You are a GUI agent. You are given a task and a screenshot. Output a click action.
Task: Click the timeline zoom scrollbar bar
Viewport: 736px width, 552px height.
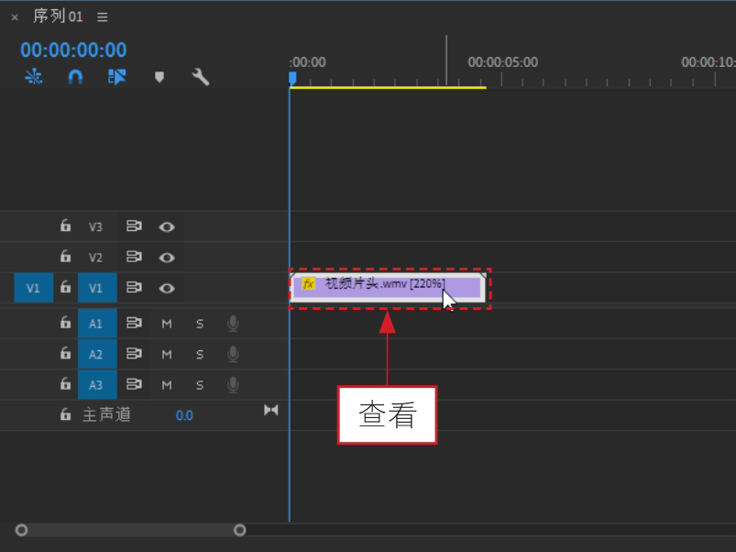(130, 530)
